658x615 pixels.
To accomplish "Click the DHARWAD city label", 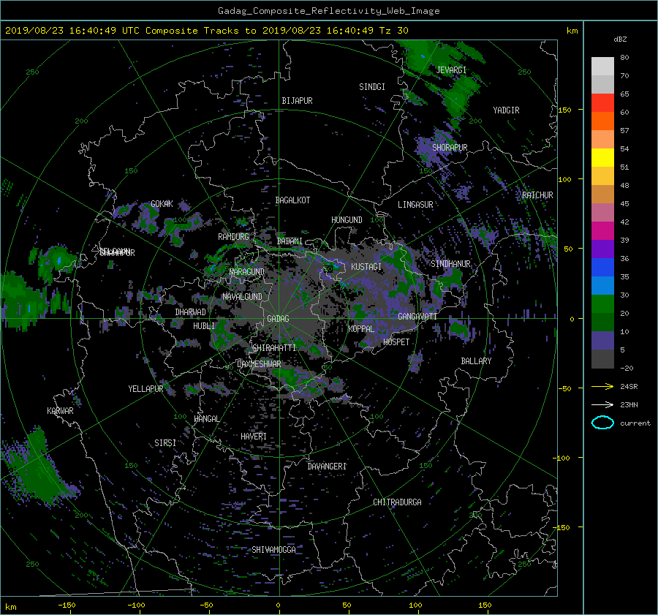I will (191, 312).
